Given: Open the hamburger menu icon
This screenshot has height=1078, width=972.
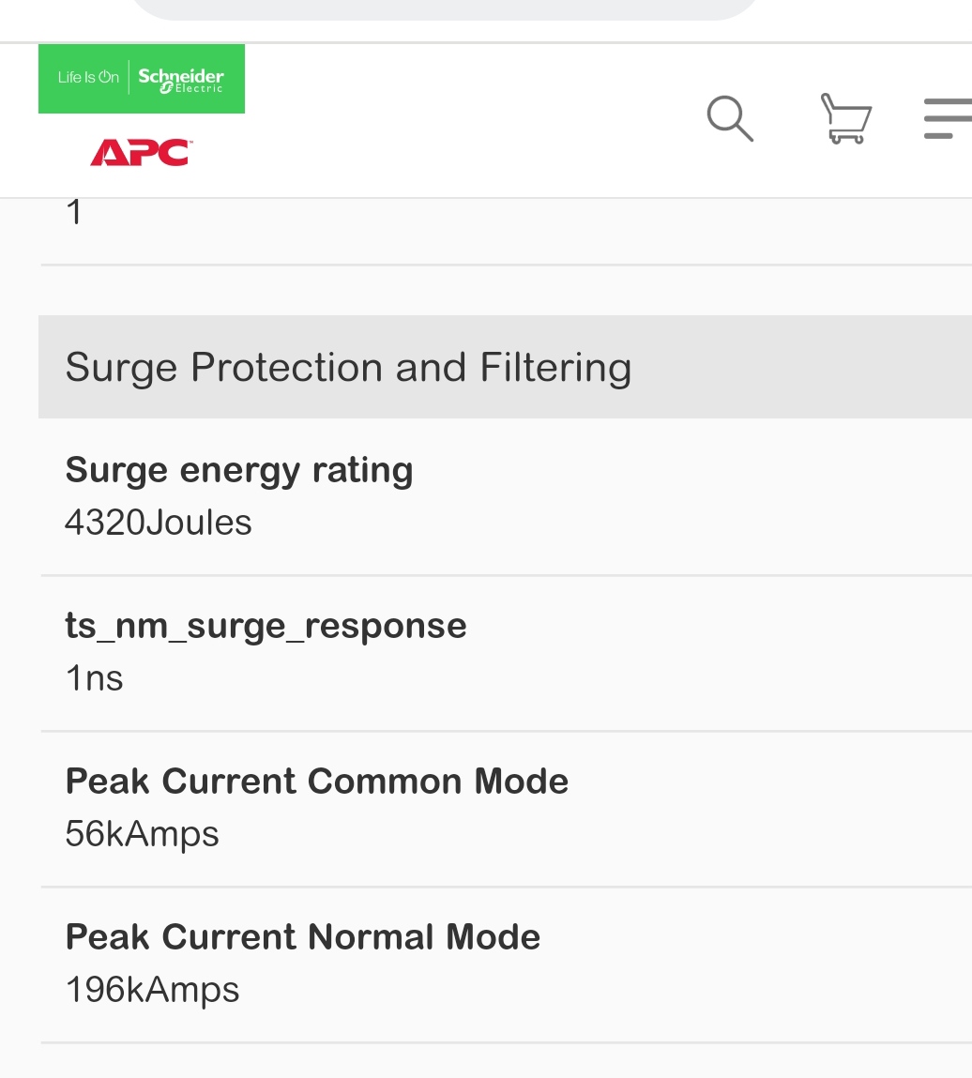Looking at the screenshot, I should (x=948, y=118).
